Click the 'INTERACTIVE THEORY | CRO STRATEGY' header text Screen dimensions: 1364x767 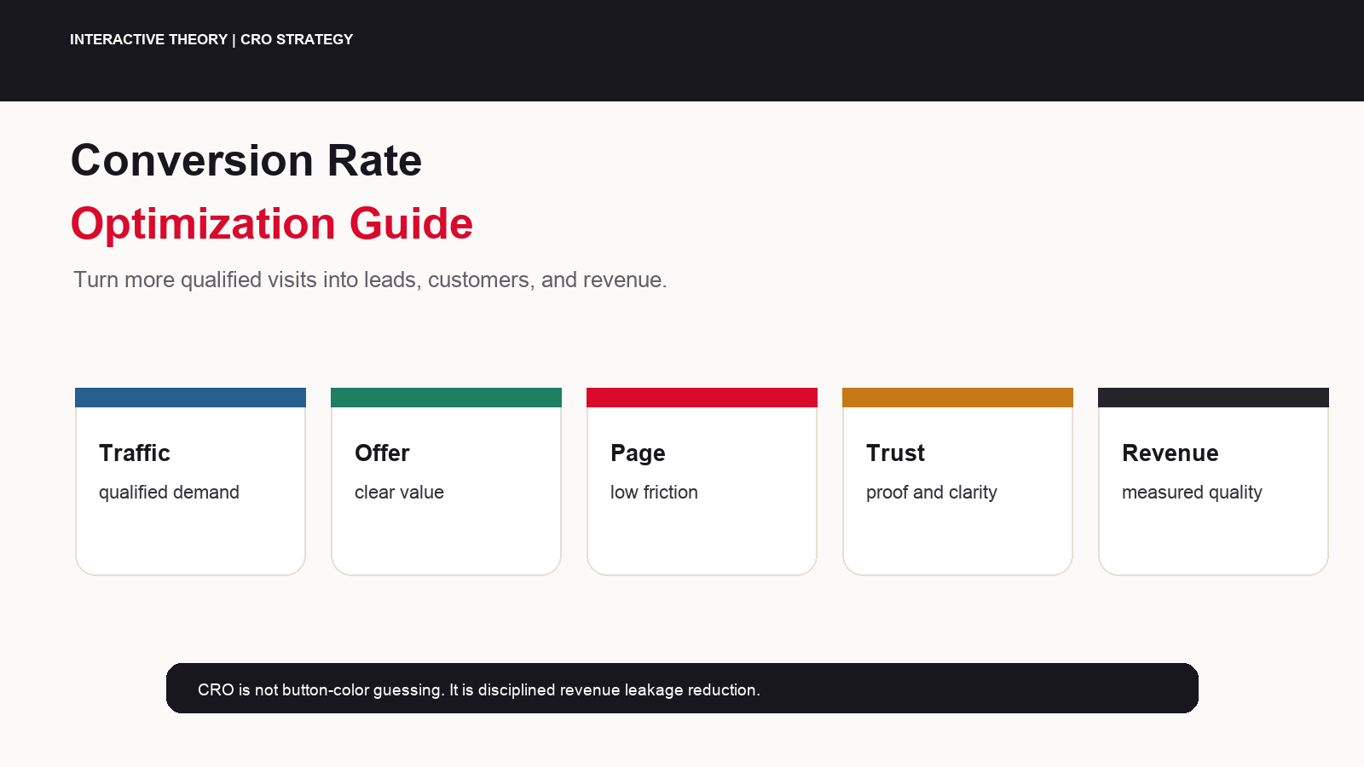211,39
